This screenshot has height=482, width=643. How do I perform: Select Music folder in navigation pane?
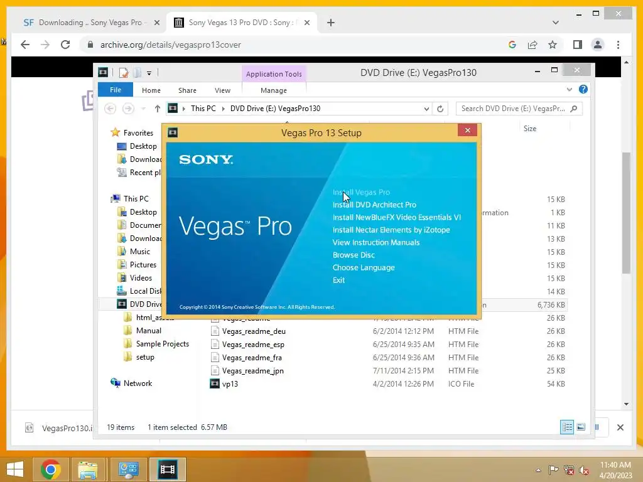pos(140,252)
